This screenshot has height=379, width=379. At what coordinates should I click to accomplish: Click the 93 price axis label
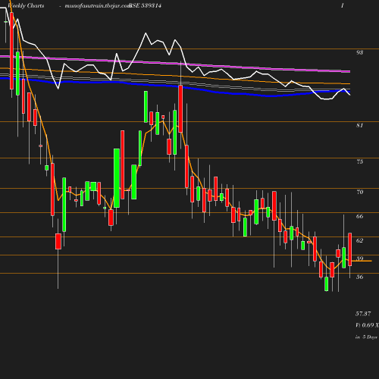359,52
